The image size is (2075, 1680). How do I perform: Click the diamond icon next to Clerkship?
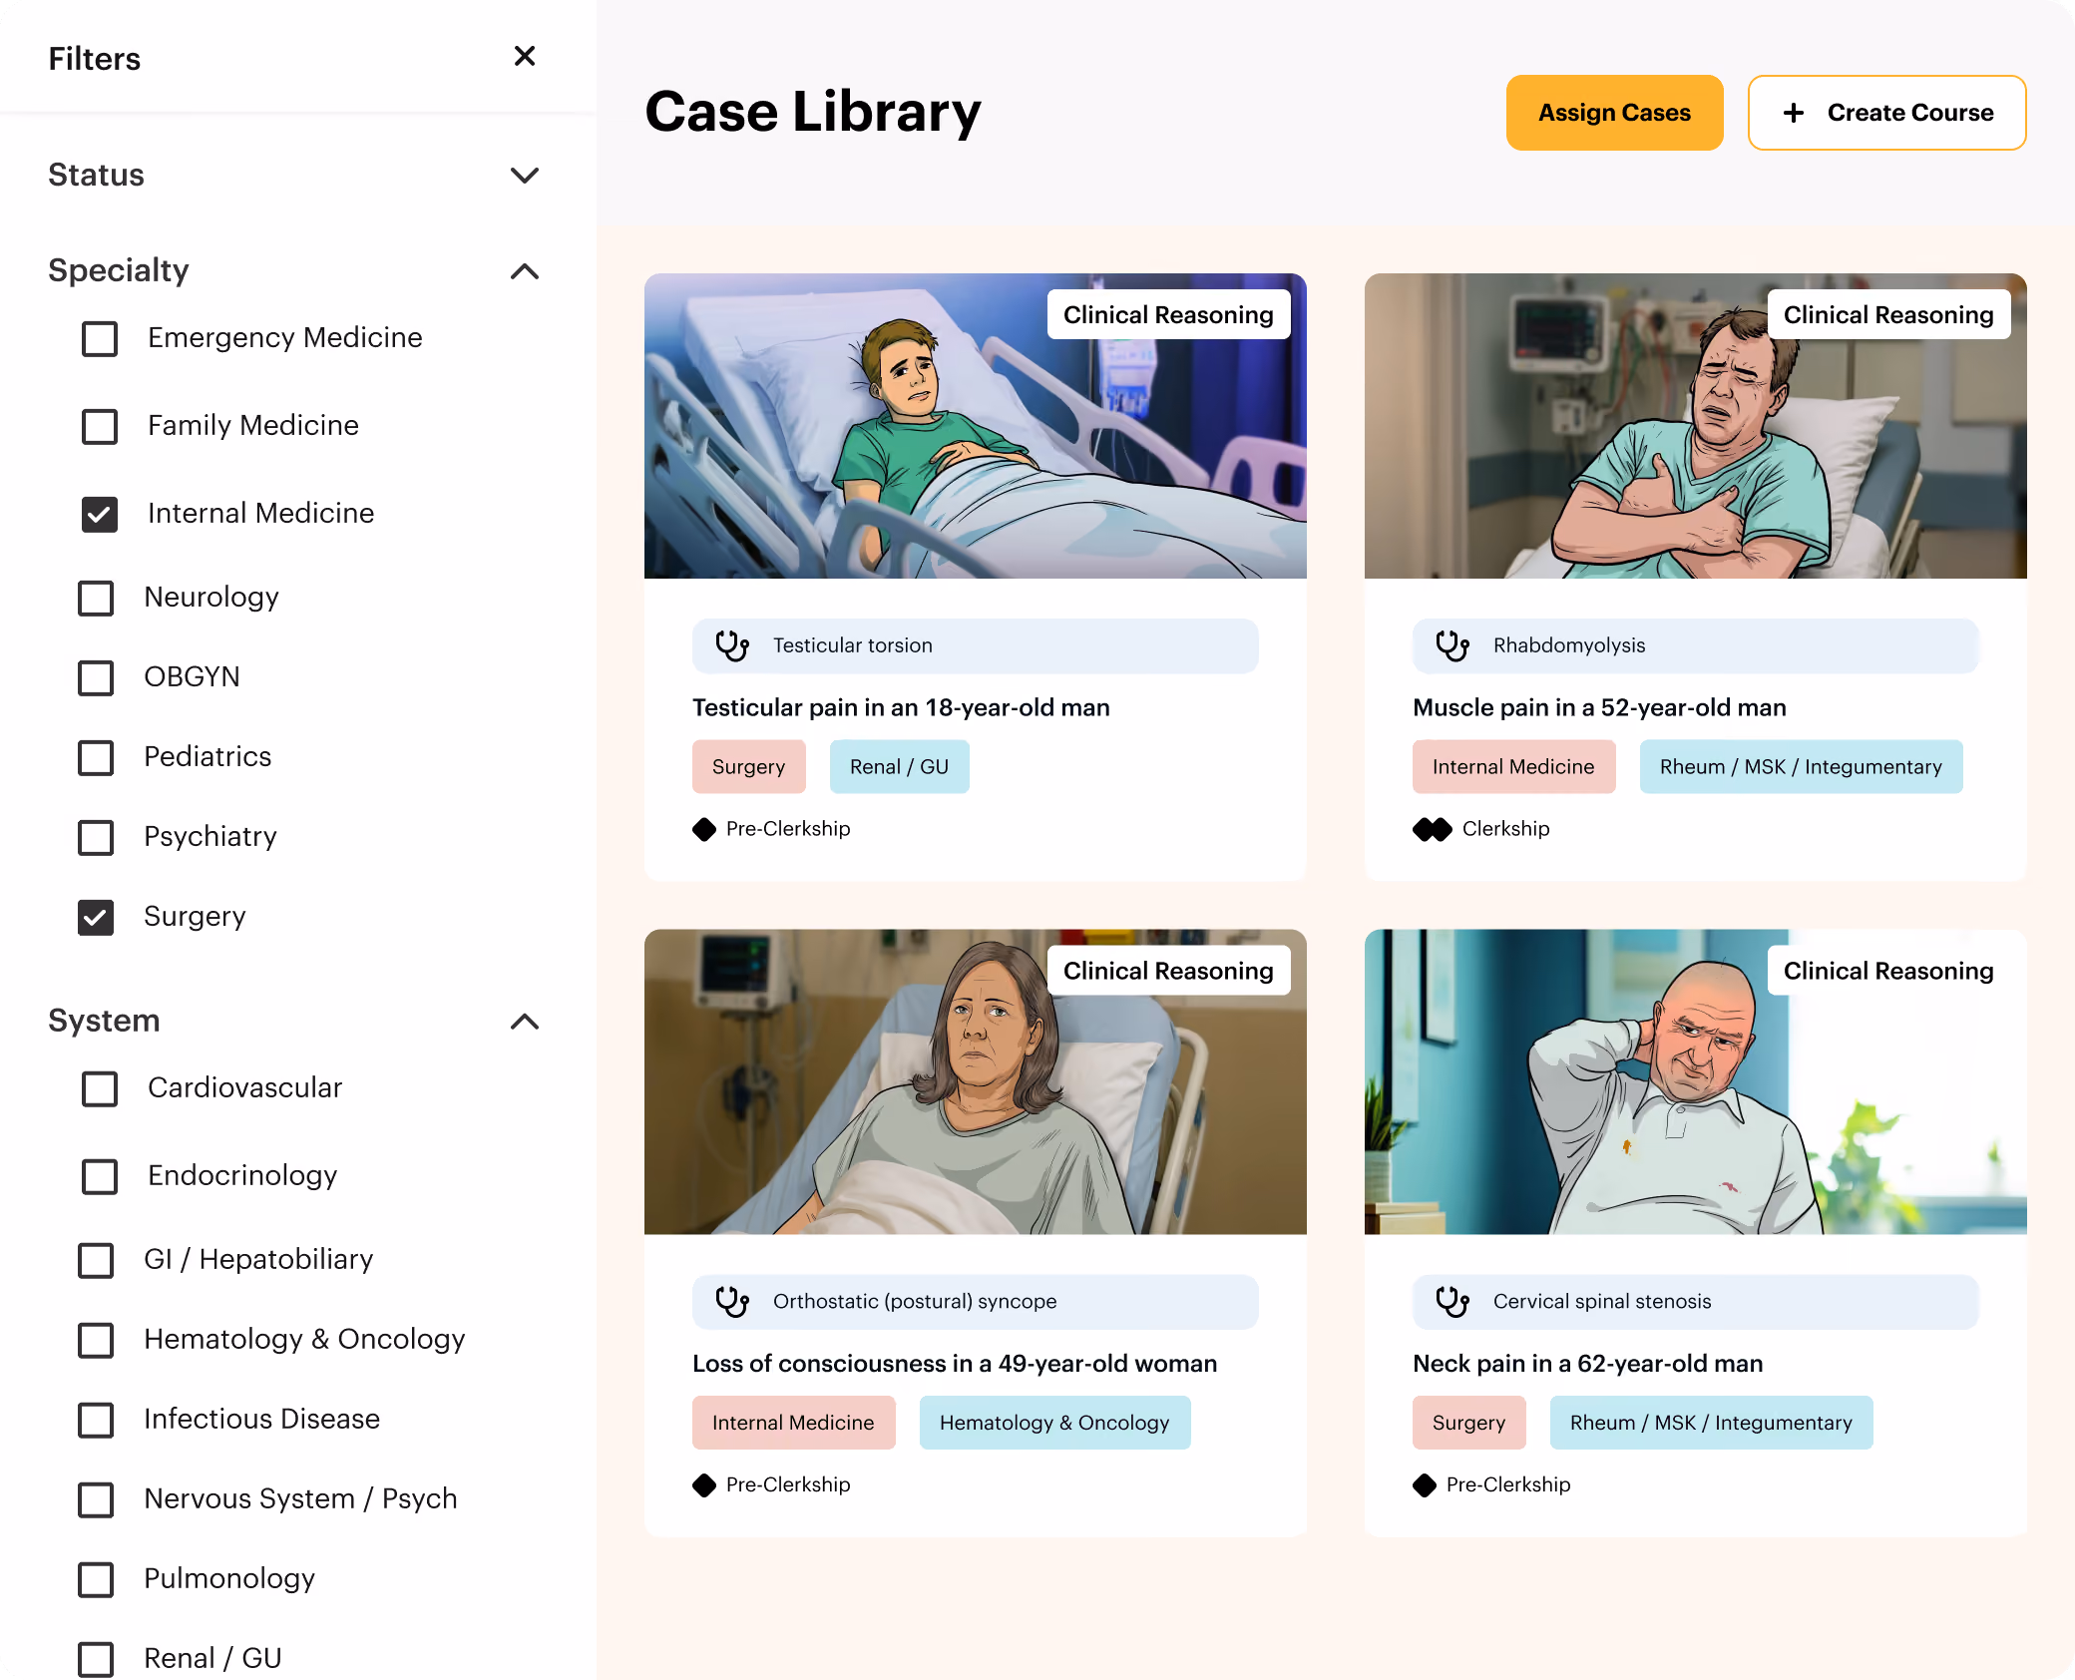[x=1433, y=829]
